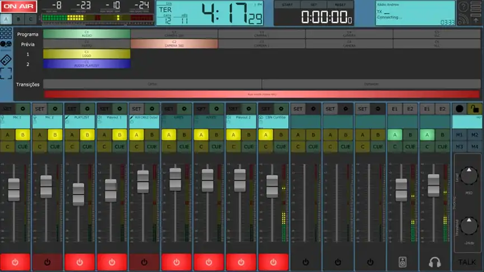
Task: Select master bus B tab under ON AIR
Action: point(18,19)
